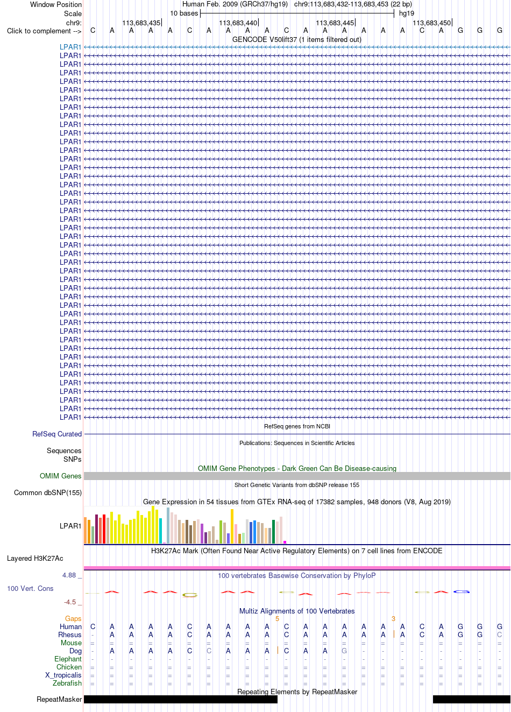This screenshot has height=712, width=511.
Task: Click the orange gap number 5
Action: point(278,618)
